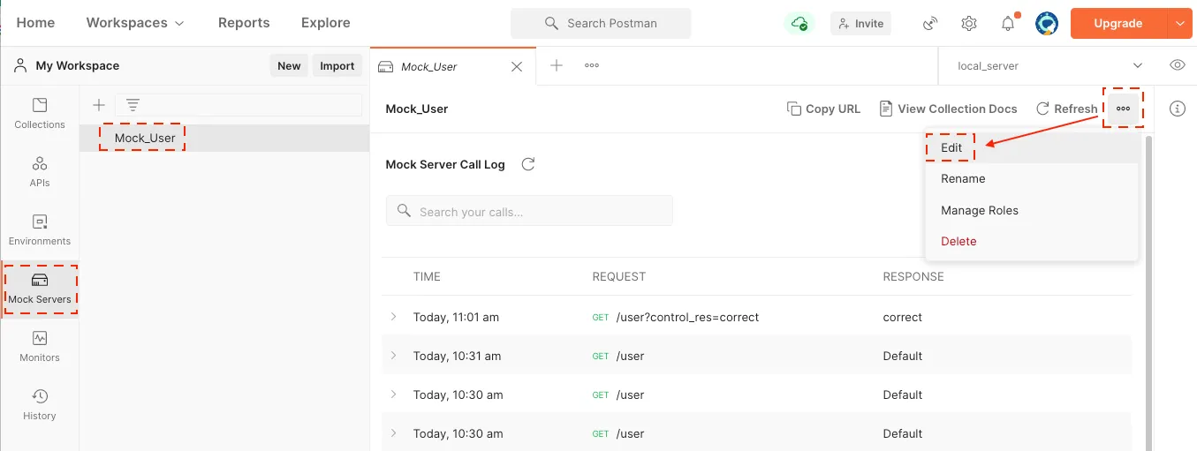Click Copy URL
The image size is (1197, 451).
pyautogui.click(x=823, y=109)
